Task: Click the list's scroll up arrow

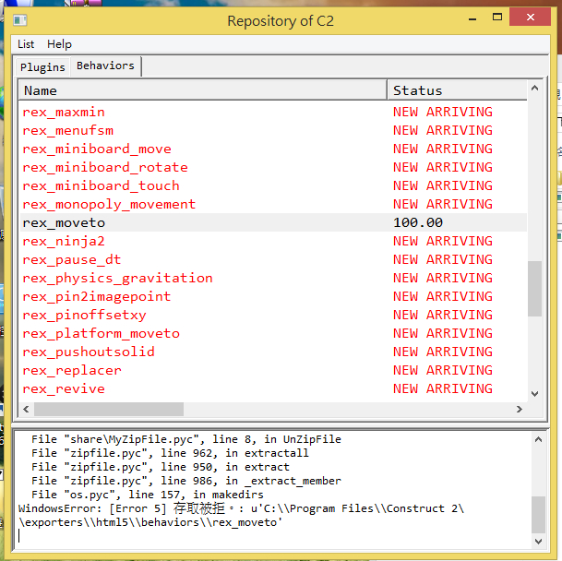Action: coord(534,88)
